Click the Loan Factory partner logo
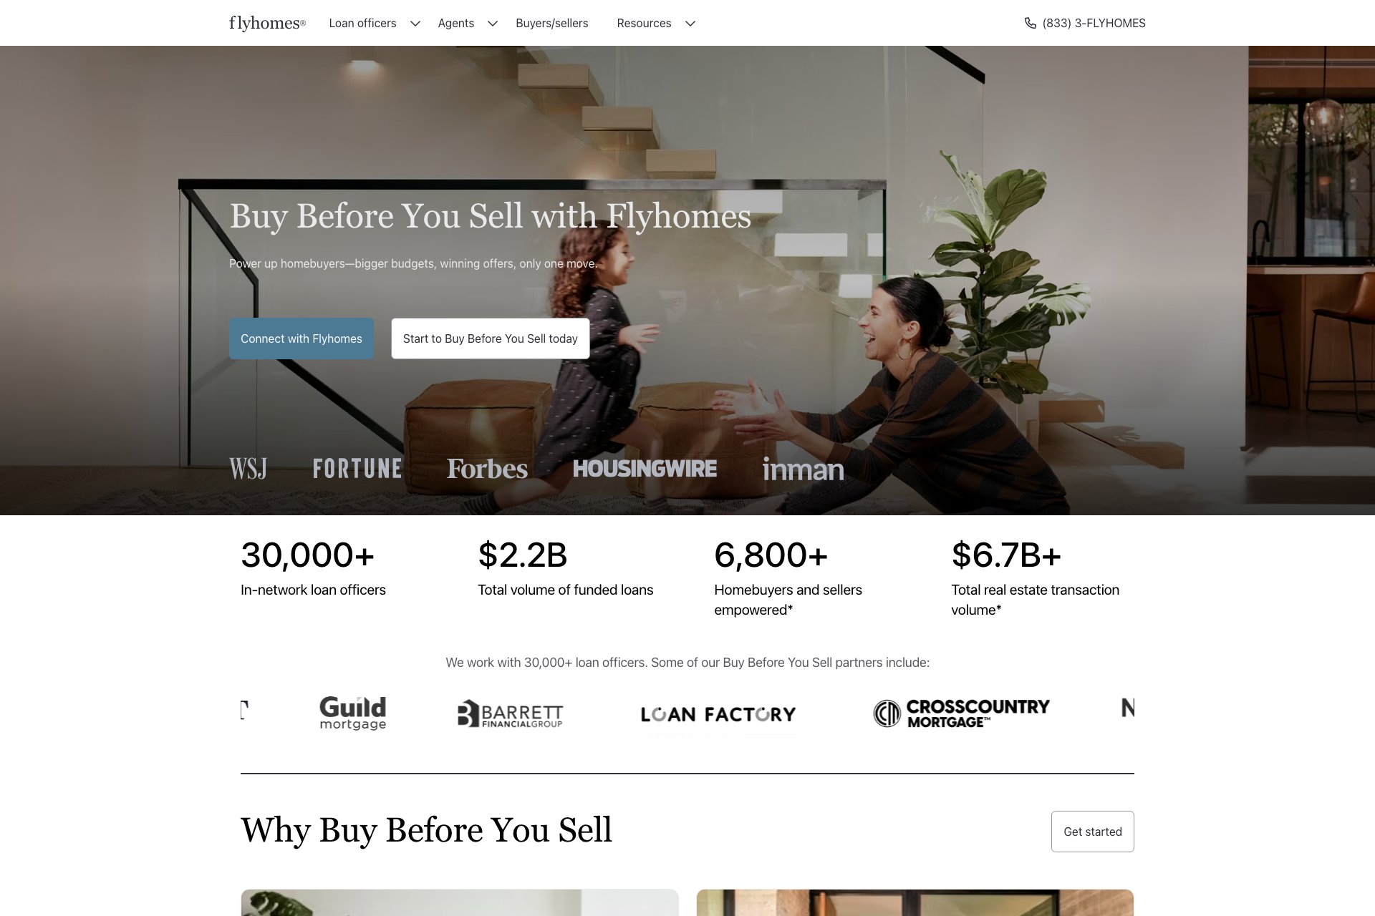1375x916 pixels. click(x=718, y=714)
